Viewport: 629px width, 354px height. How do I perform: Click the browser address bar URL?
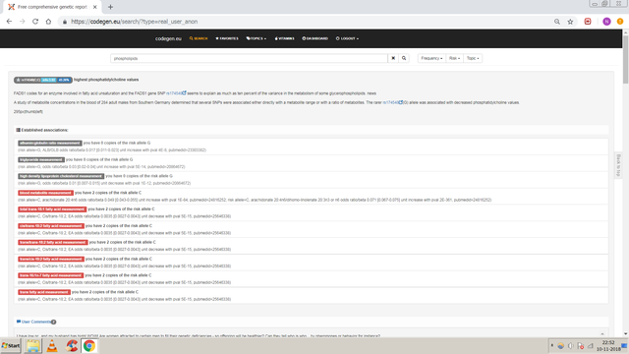point(134,22)
